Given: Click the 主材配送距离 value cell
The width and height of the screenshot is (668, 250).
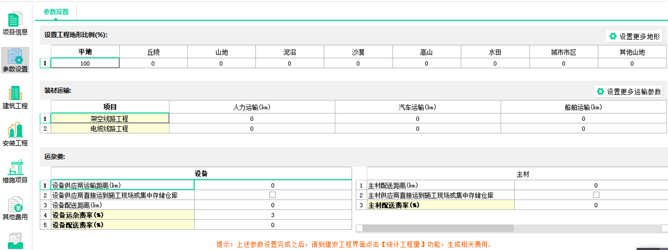Looking at the screenshot, I should tap(596, 185).
